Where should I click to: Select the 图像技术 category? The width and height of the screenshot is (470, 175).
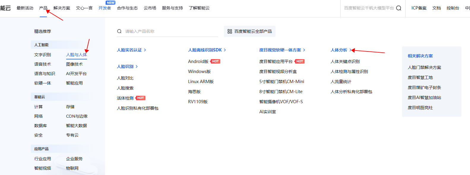74,64
